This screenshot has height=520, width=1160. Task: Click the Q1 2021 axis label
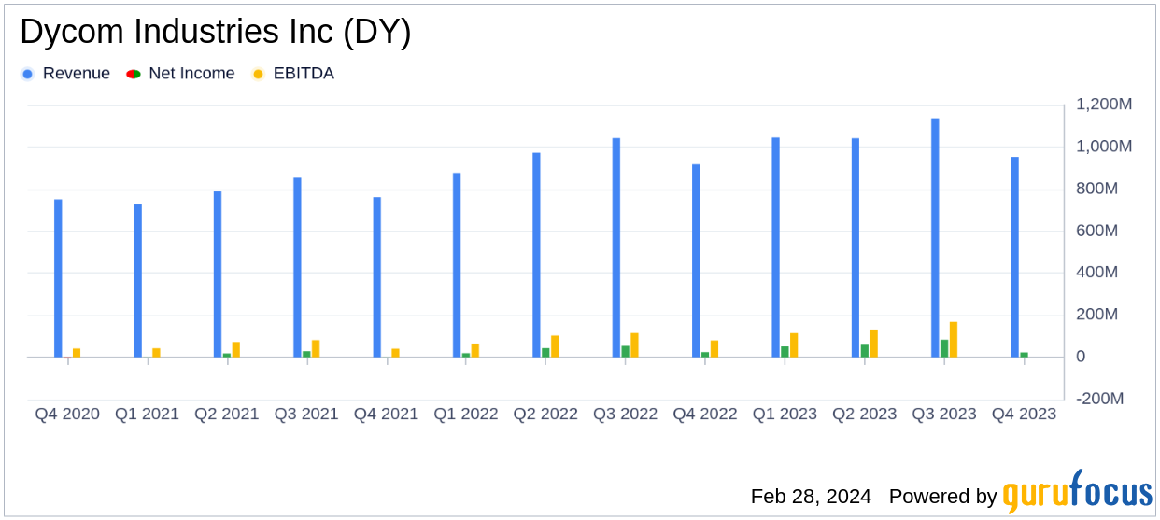(x=147, y=414)
